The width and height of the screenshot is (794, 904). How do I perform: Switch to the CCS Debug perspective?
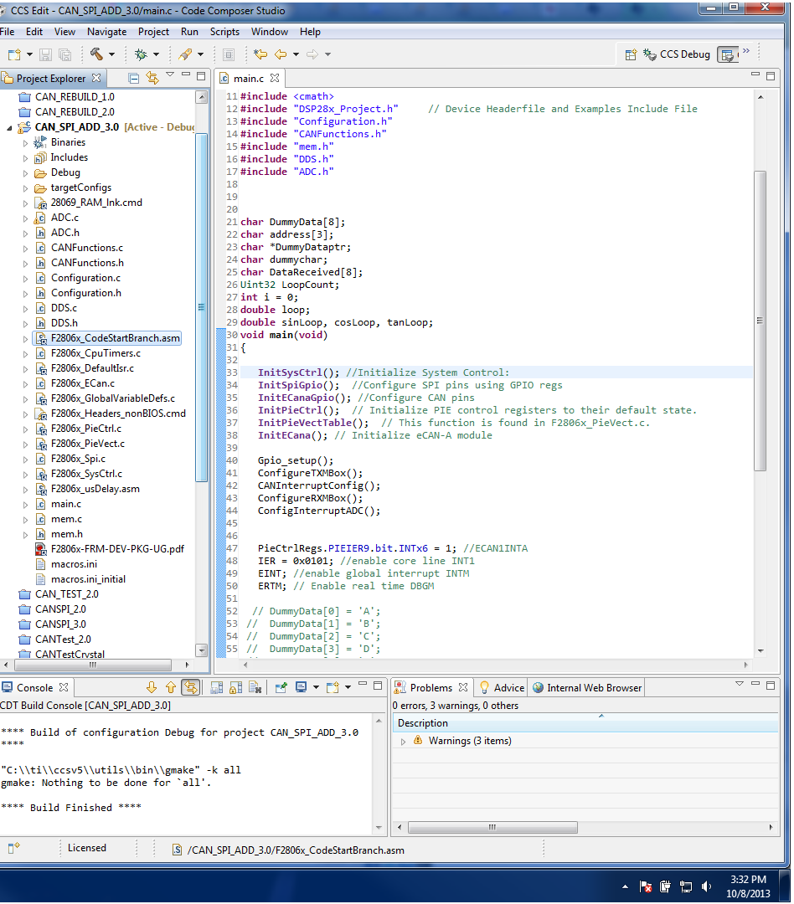(682, 54)
